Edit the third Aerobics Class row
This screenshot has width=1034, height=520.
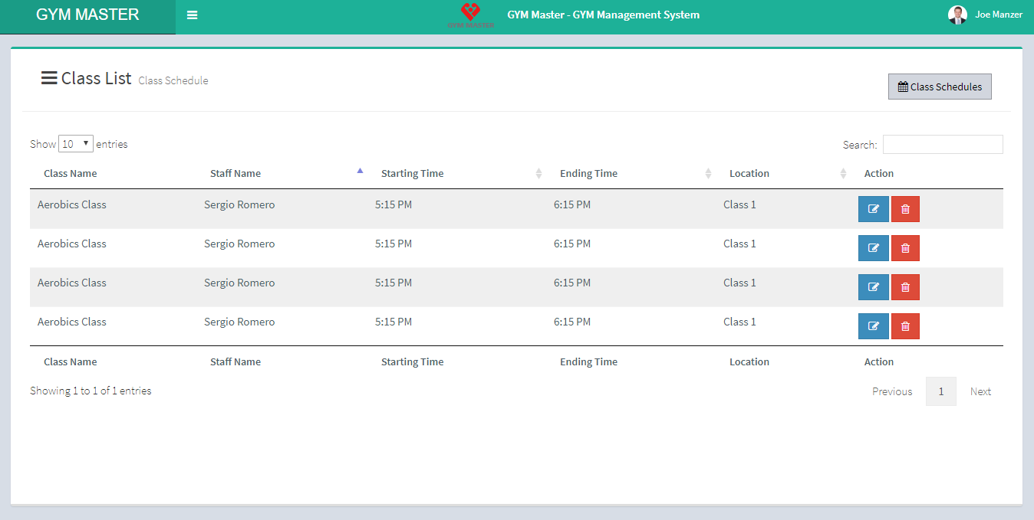click(x=873, y=287)
